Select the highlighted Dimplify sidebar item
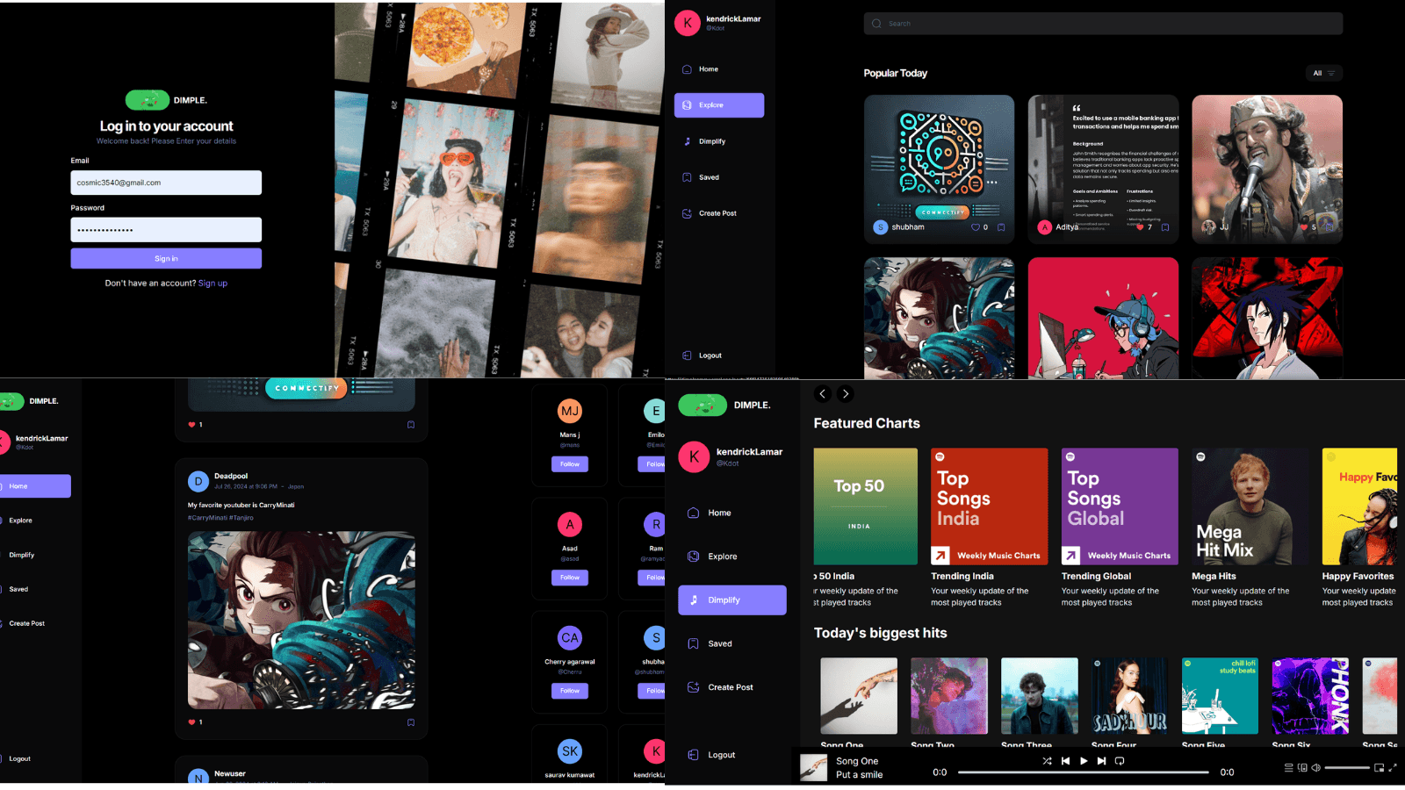 732,600
